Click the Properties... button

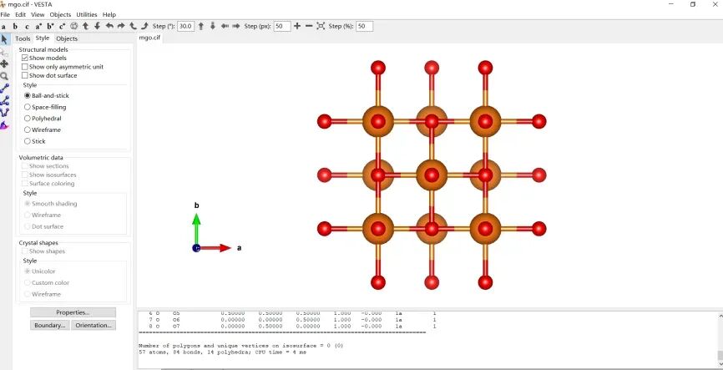point(73,312)
